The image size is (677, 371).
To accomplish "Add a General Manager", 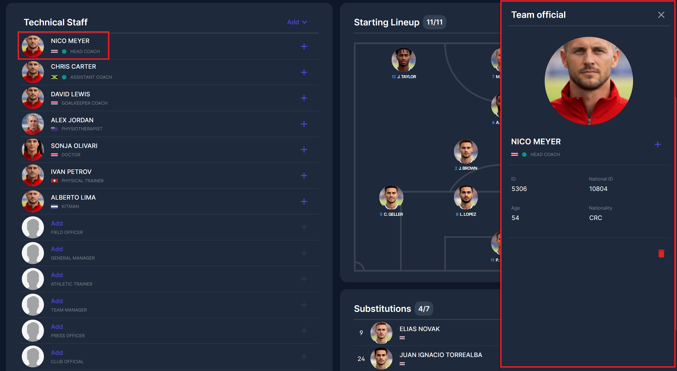I will click(x=57, y=249).
